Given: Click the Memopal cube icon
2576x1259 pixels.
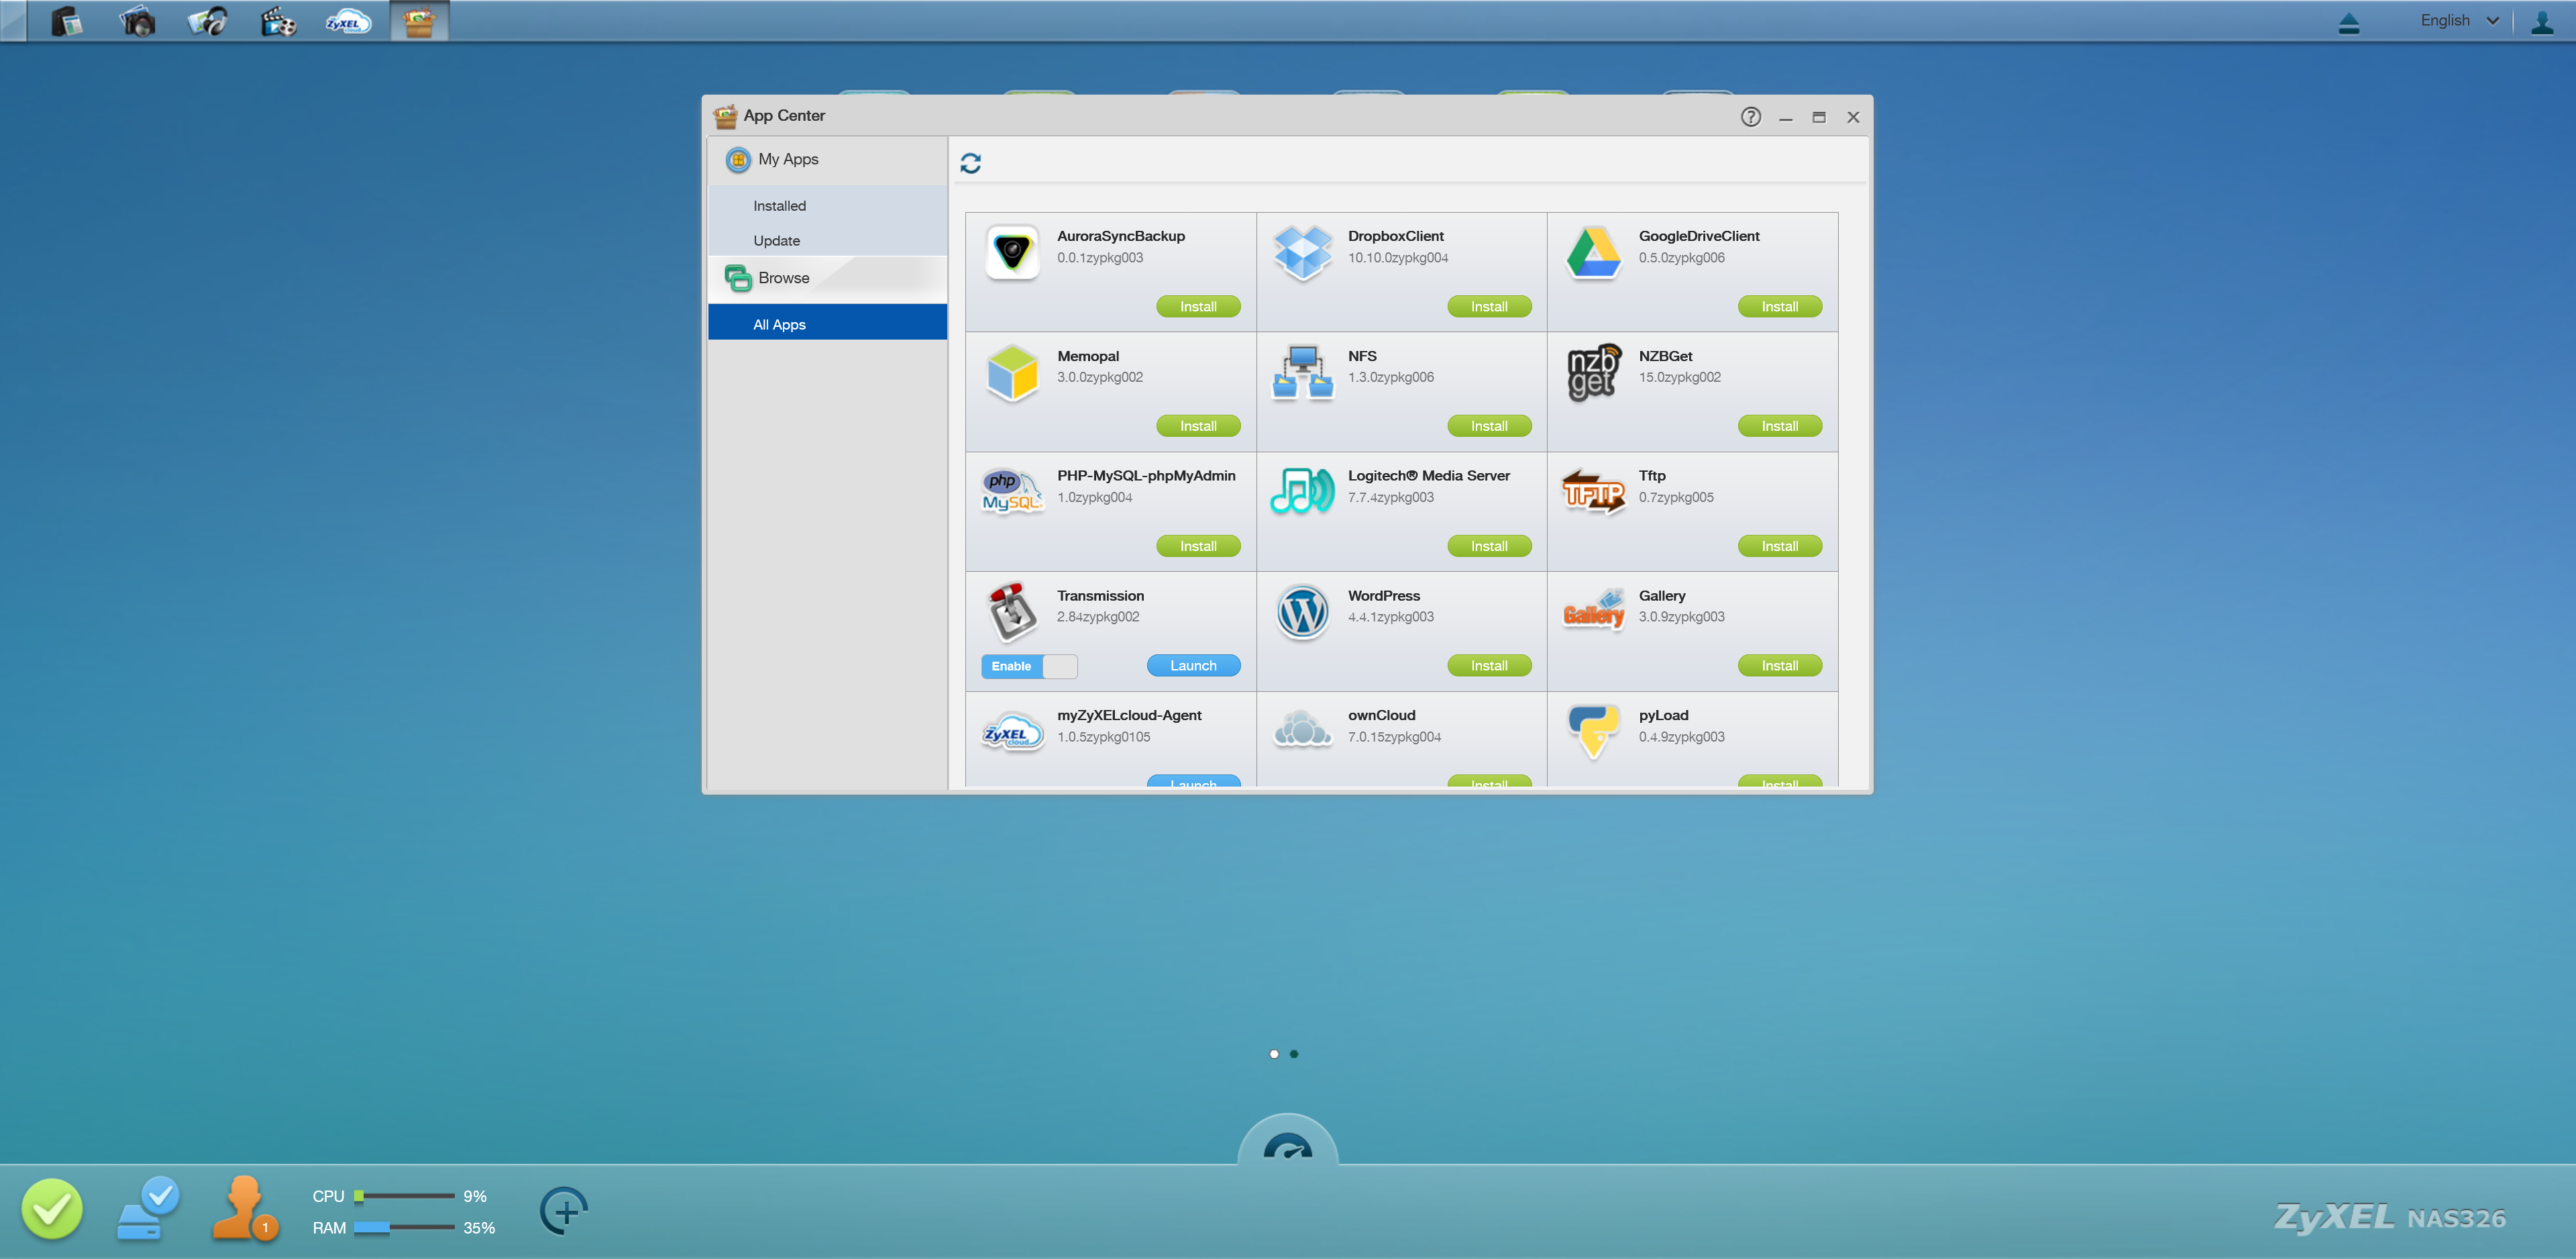Looking at the screenshot, I should (x=1012, y=372).
